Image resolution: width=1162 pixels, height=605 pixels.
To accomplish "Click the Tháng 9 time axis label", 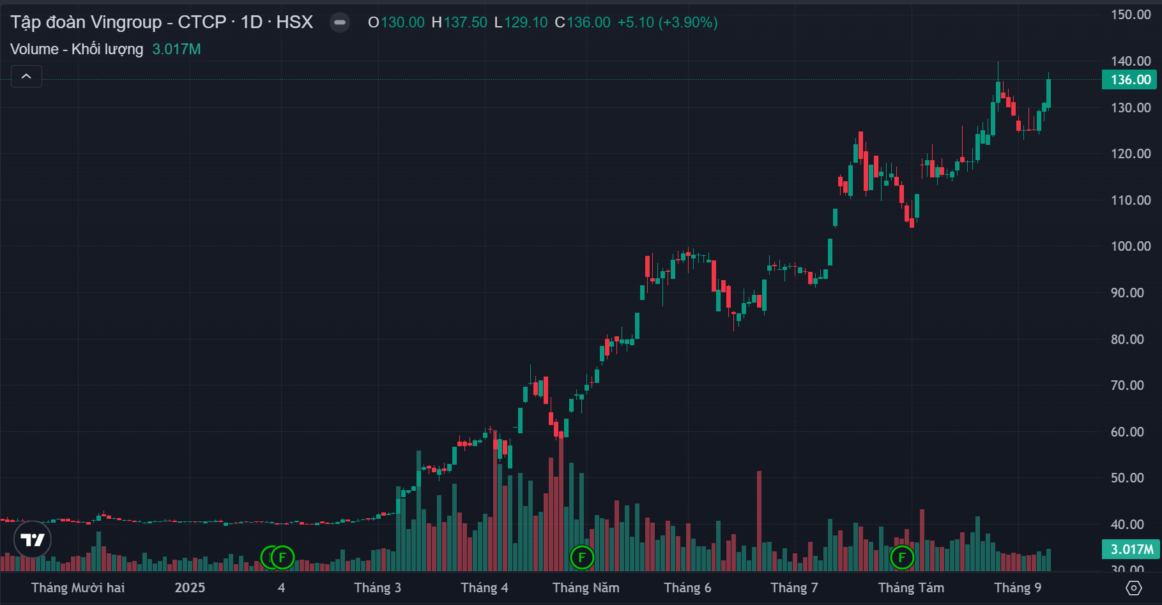I will click(x=1018, y=588).
